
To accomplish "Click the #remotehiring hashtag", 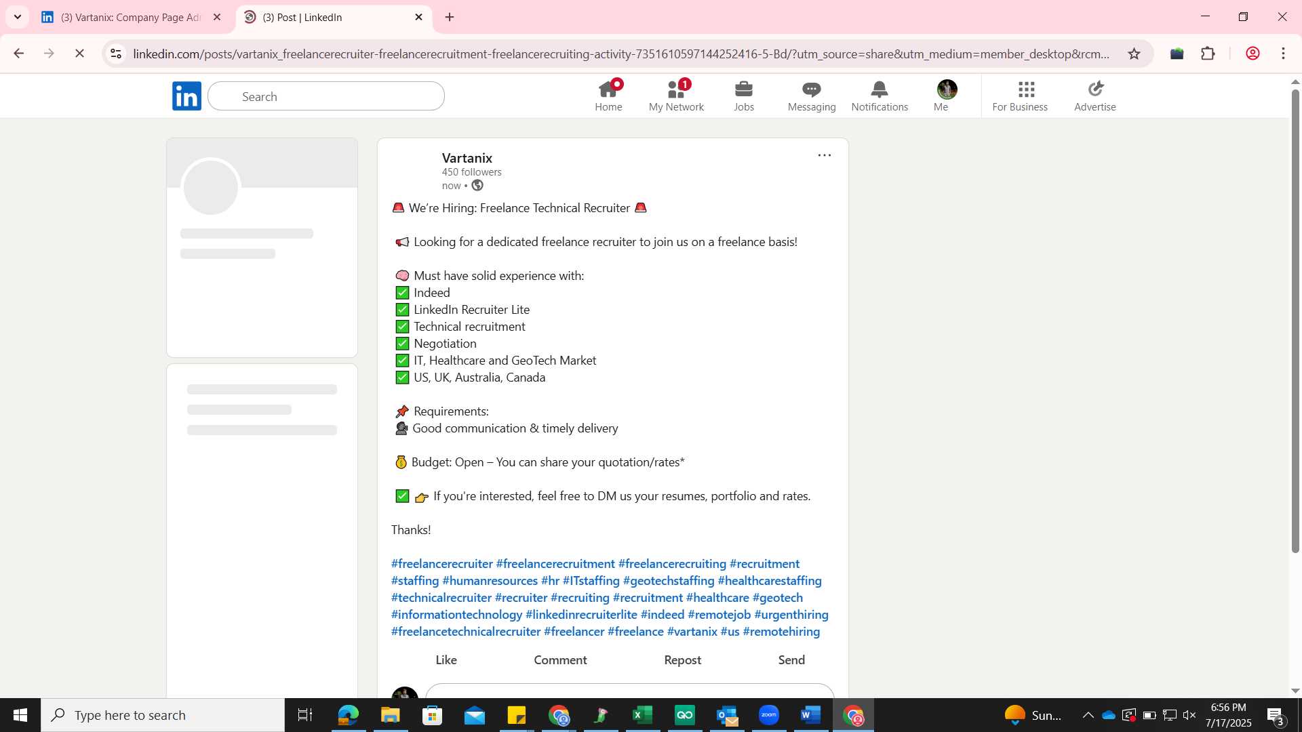I will [x=781, y=632].
